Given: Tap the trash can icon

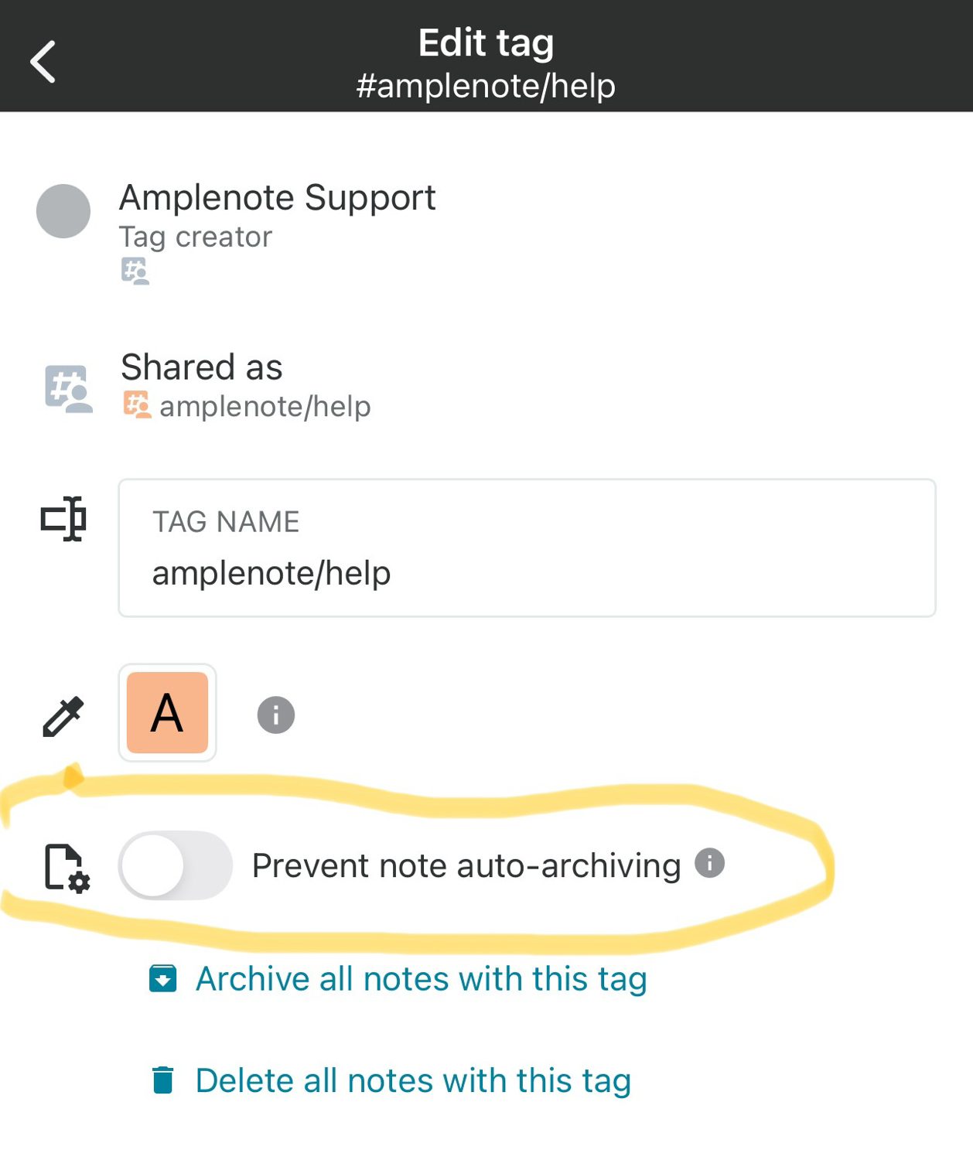Looking at the screenshot, I should click(162, 1080).
